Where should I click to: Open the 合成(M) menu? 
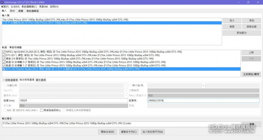tap(15, 7)
